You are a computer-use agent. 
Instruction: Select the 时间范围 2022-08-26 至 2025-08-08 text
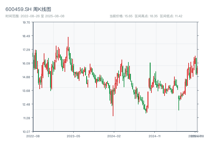tap(35, 16)
